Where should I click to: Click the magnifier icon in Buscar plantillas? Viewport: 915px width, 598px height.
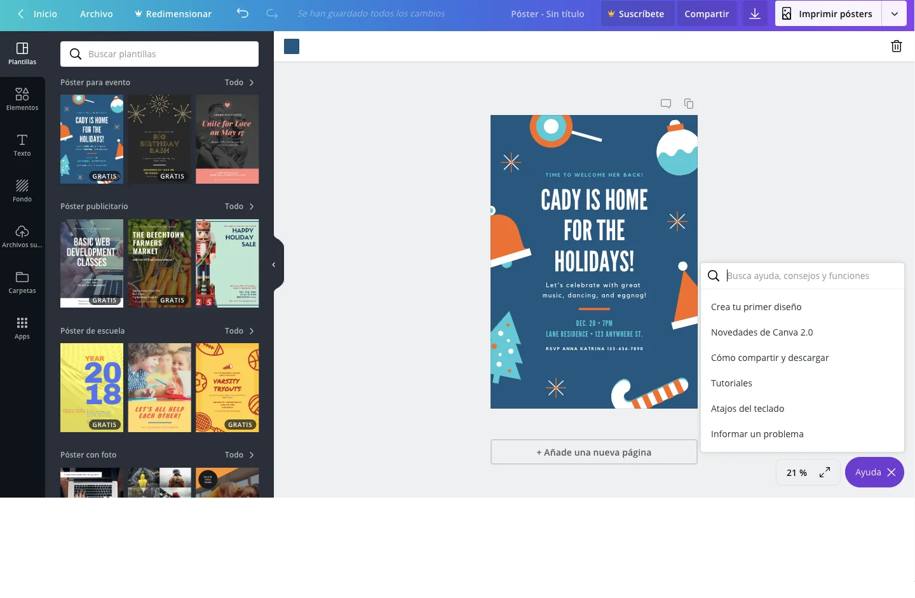coord(76,54)
